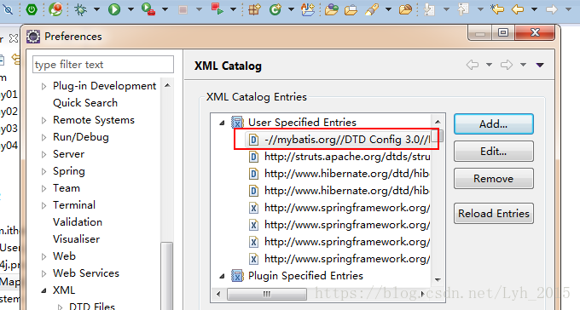Click the Spring Boot power icon in toolbar
Screen dimensions: 580x310
tap(32, 9)
